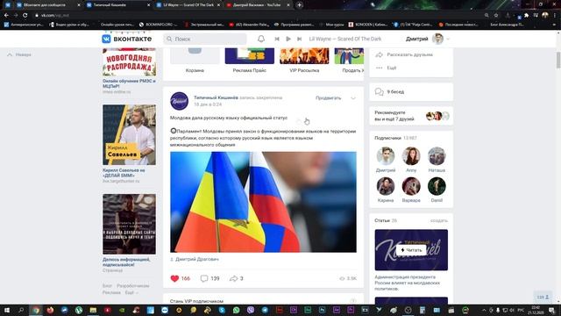Click the Читать article button

[411, 250]
